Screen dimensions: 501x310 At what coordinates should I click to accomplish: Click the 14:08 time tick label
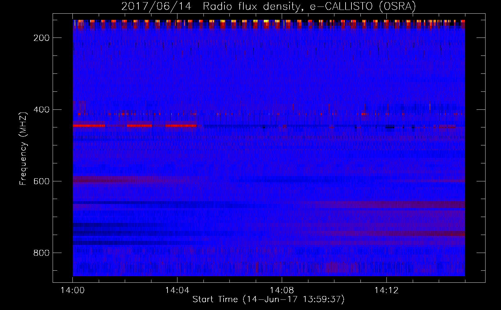pos(282,290)
